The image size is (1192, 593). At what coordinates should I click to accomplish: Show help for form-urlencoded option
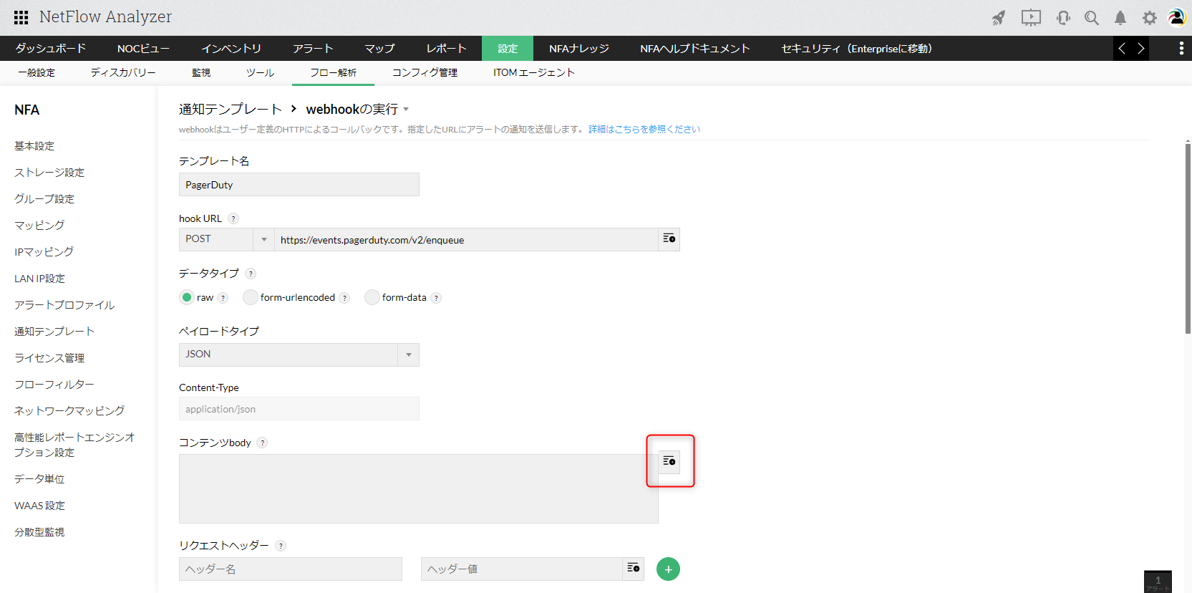coord(344,298)
